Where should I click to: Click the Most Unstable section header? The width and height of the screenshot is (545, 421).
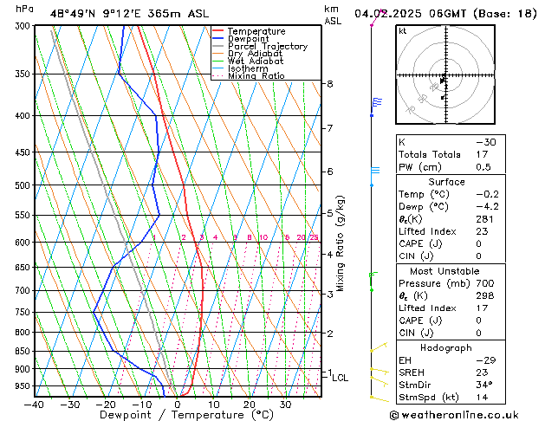click(443, 271)
